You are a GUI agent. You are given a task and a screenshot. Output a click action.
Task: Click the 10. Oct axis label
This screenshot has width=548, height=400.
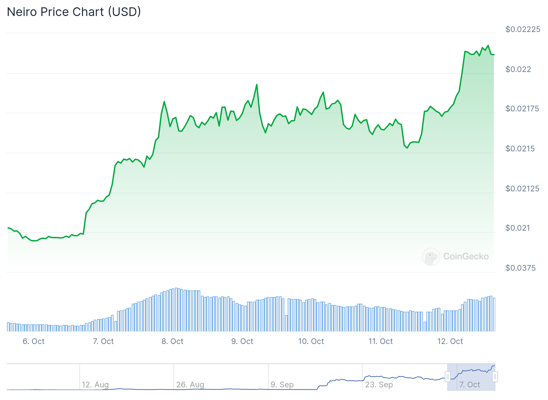(311, 341)
